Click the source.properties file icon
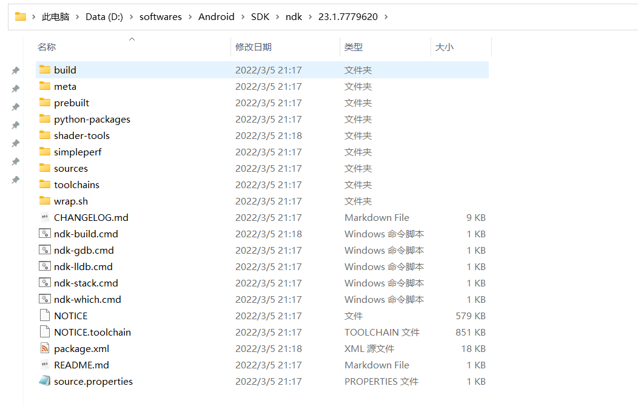The image size is (638, 406). [x=45, y=381]
